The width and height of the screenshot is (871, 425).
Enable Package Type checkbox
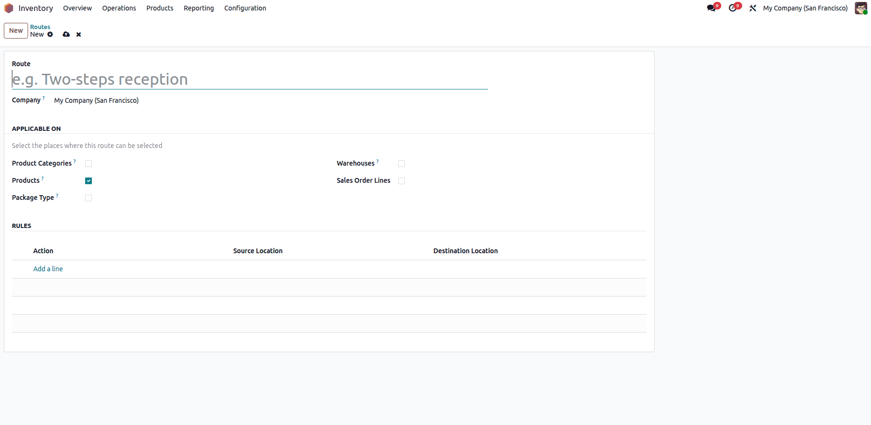pos(88,198)
